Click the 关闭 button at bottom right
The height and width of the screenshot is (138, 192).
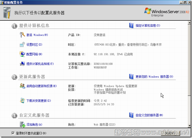tap(170, 133)
